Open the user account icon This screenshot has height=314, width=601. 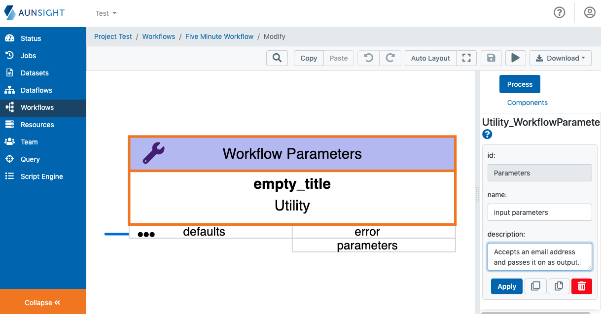coord(590,12)
